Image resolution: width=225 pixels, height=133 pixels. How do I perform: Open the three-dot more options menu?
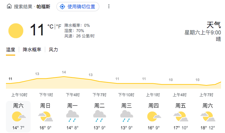click(109, 7)
